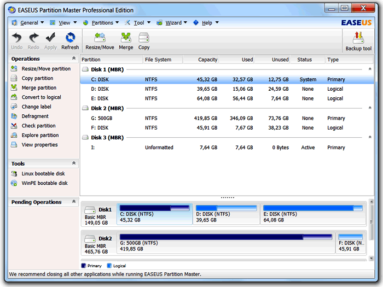This screenshot has width=383, height=287.
Task: Choose Check partition in the Operations list
Action: pos(38,126)
